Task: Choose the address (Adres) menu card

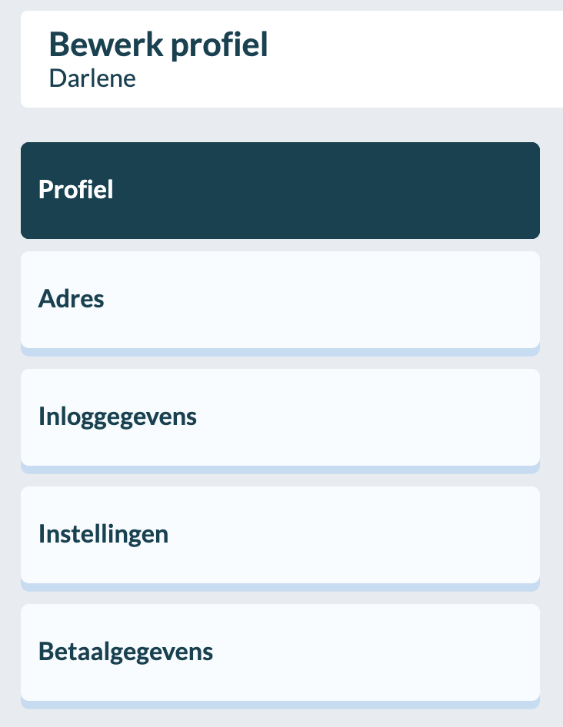Action: click(280, 300)
